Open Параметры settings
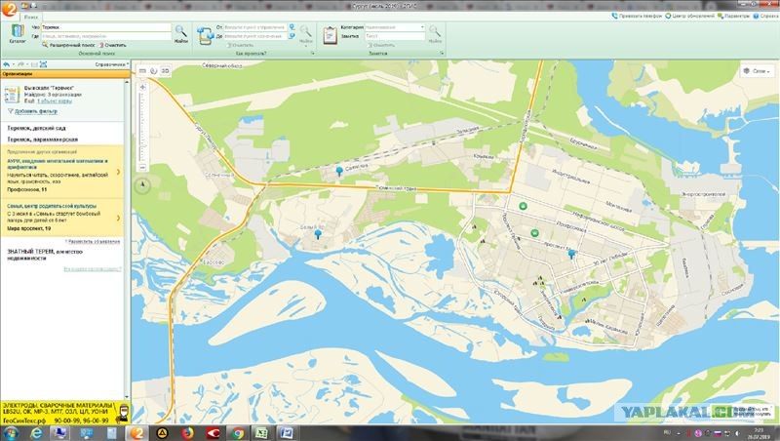The width and height of the screenshot is (780, 441). click(x=733, y=16)
